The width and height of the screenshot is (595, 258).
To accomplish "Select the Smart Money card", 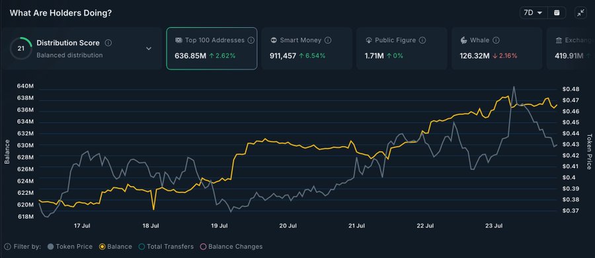I will tap(307, 48).
